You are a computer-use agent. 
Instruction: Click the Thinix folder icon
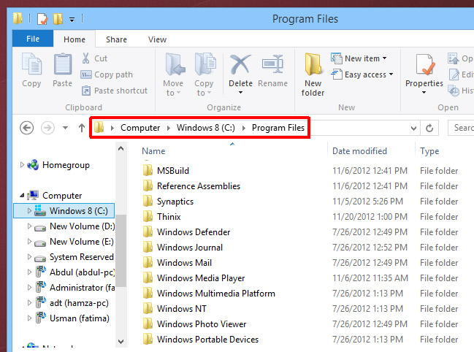click(148, 217)
